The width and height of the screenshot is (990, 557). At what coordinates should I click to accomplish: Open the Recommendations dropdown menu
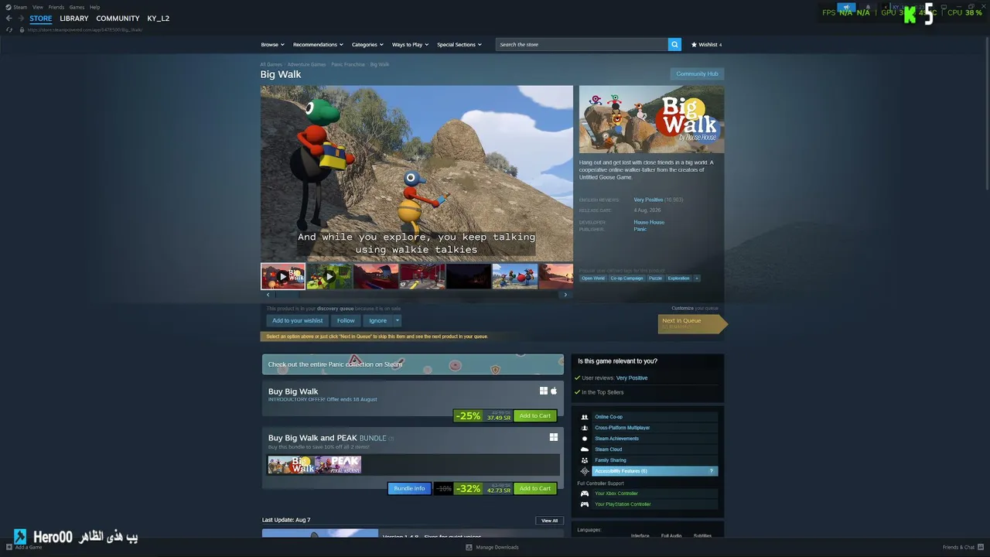coord(318,45)
